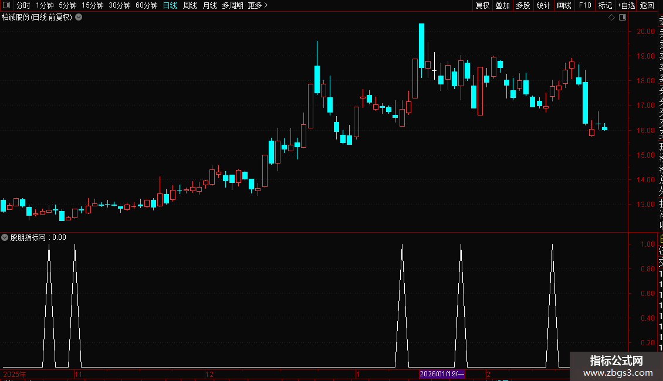Click the 叠加 overlay button

point(502,5)
